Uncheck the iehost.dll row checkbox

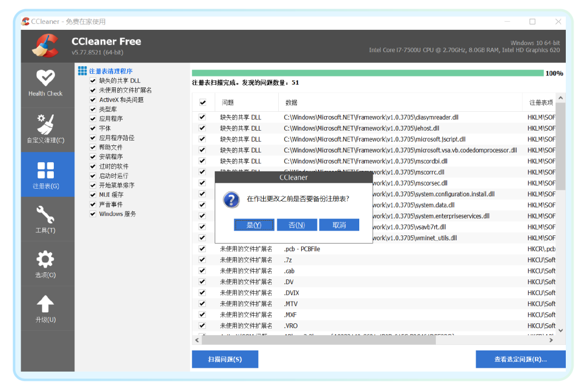[x=202, y=128]
